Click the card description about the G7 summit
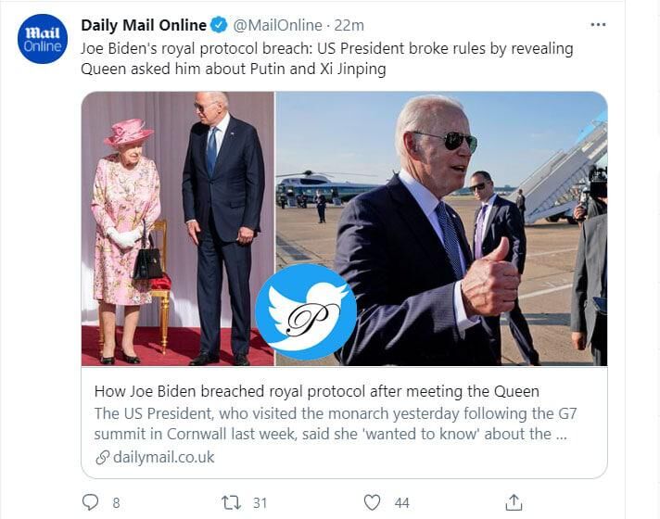660x519 pixels. (336, 424)
